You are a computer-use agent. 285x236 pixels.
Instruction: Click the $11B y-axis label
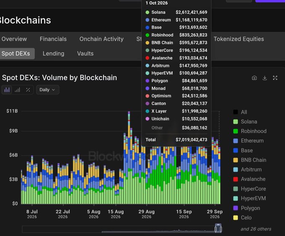12,111
